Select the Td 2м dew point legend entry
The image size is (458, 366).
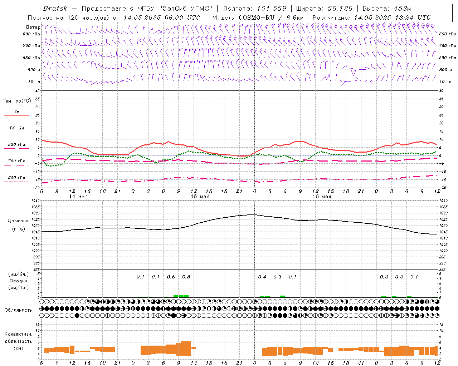(x=17, y=128)
